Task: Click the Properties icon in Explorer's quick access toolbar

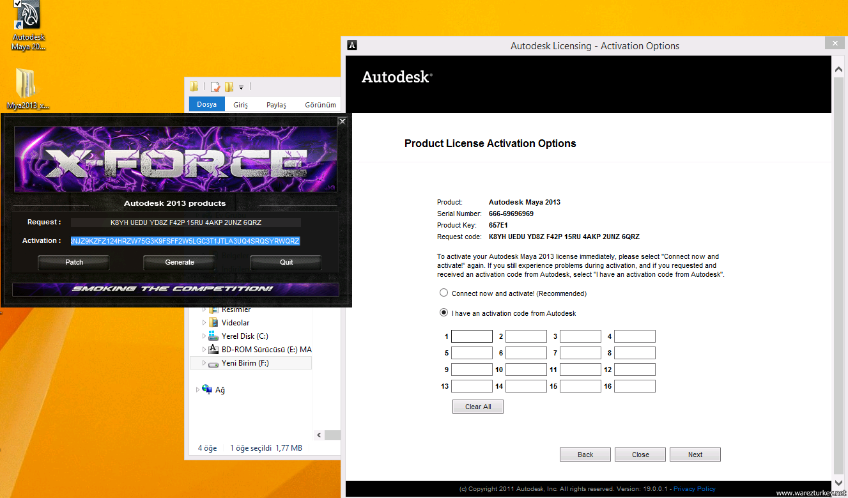Action: click(216, 87)
